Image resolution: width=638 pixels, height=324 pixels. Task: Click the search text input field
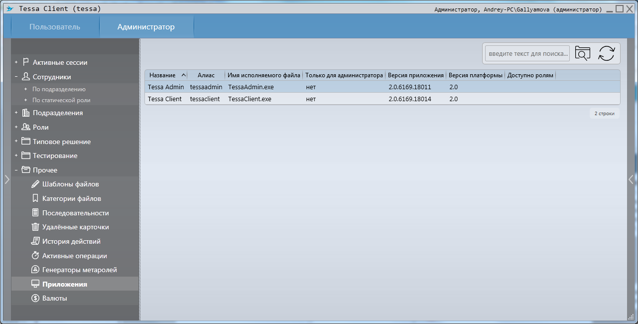click(527, 54)
